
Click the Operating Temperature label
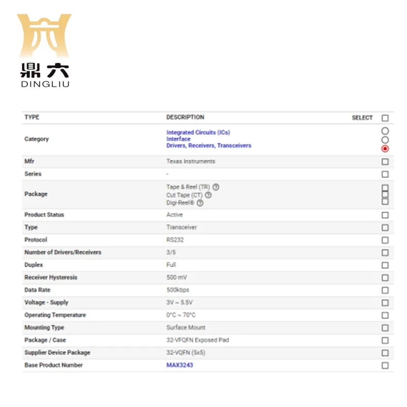[55, 315]
